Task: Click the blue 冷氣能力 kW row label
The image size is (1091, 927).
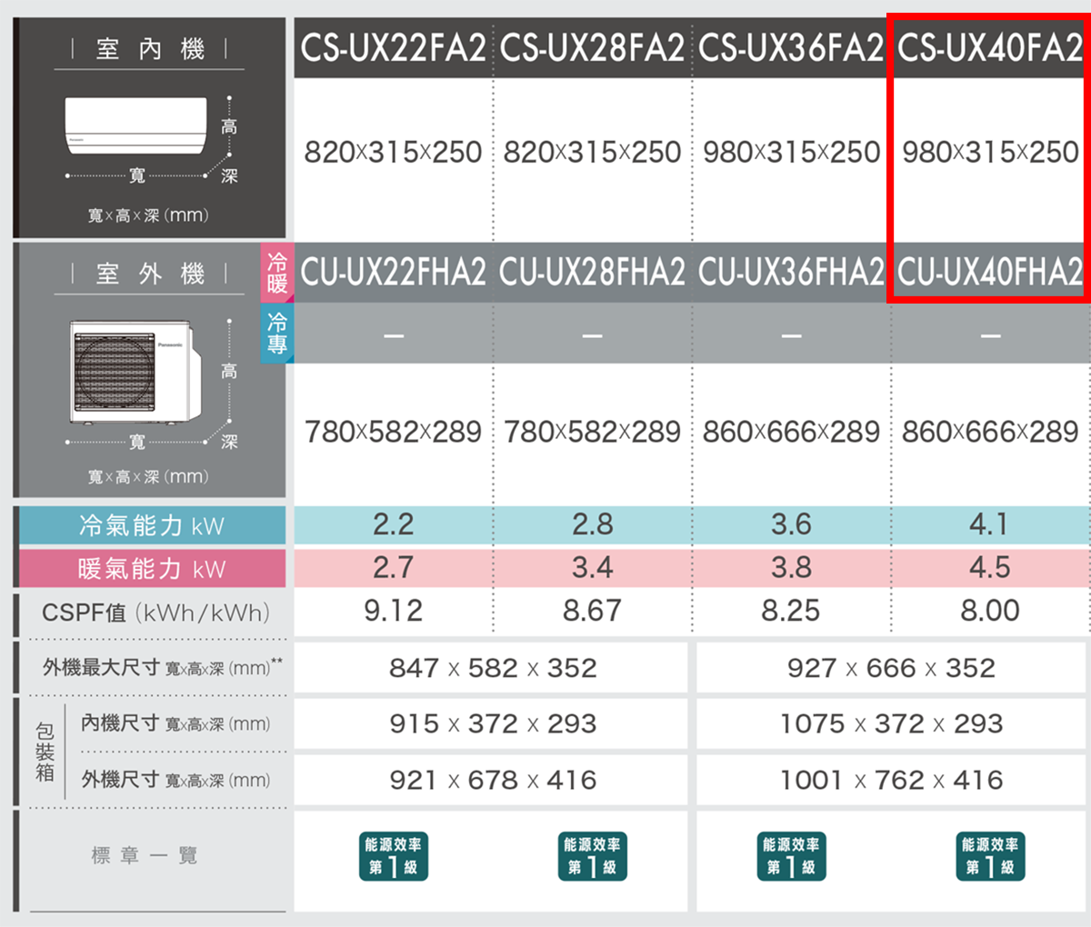Action: click(152, 525)
